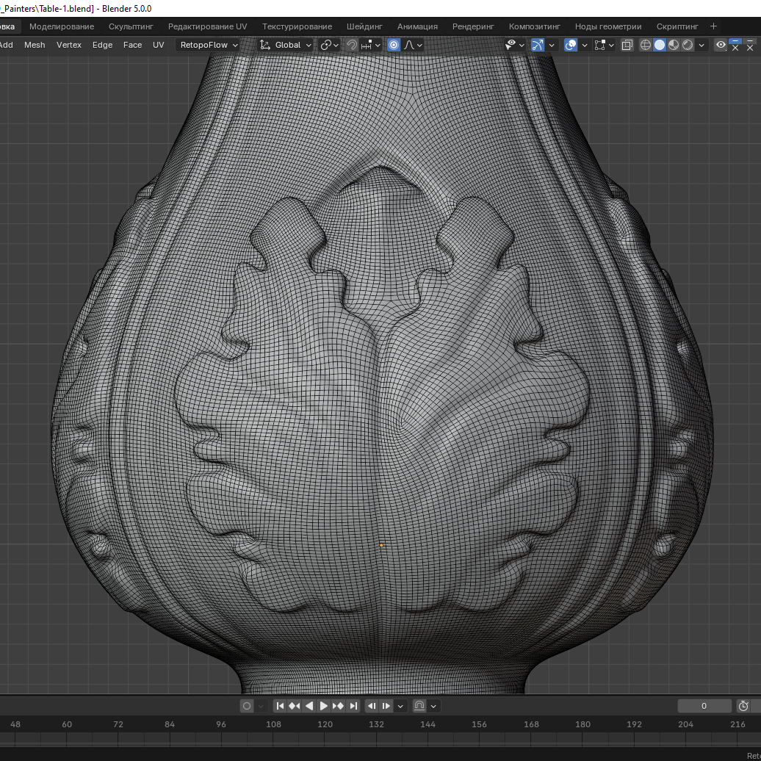761x761 pixels.
Task: Select wireframe viewport shading mode
Action: pos(646,45)
